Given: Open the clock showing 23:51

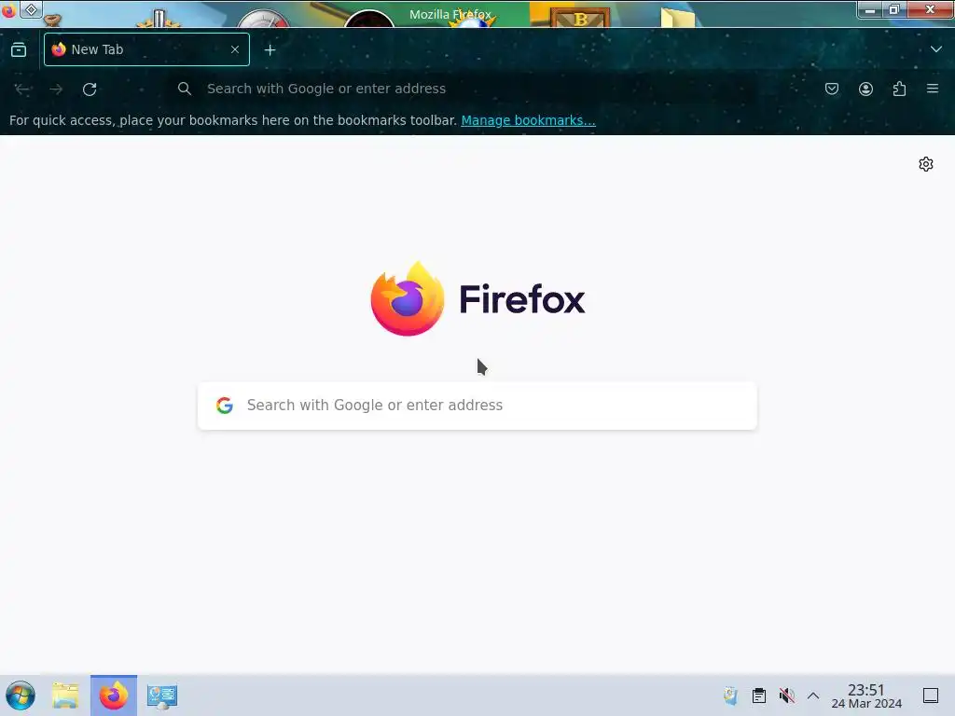Looking at the screenshot, I should [x=866, y=695].
